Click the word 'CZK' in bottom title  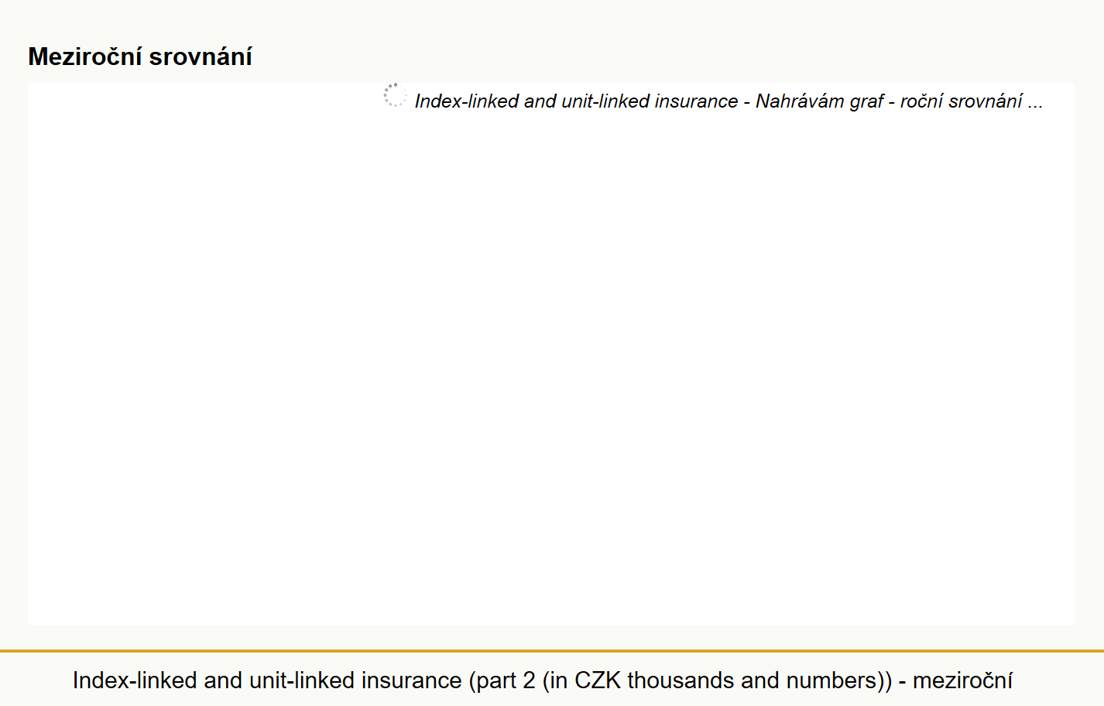[x=598, y=680]
